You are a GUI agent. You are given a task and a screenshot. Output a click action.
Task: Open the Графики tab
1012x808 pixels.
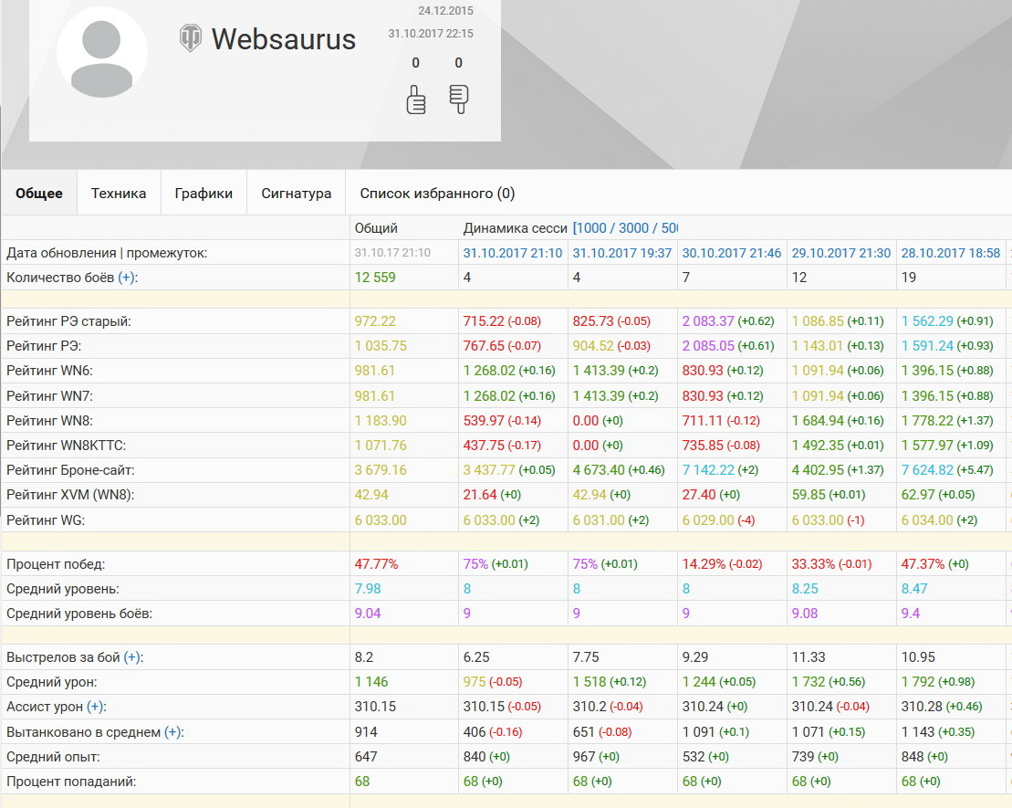(x=203, y=194)
